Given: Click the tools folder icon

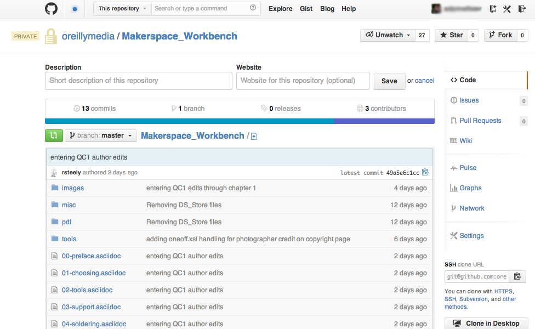Looking at the screenshot, I should 55,239.
